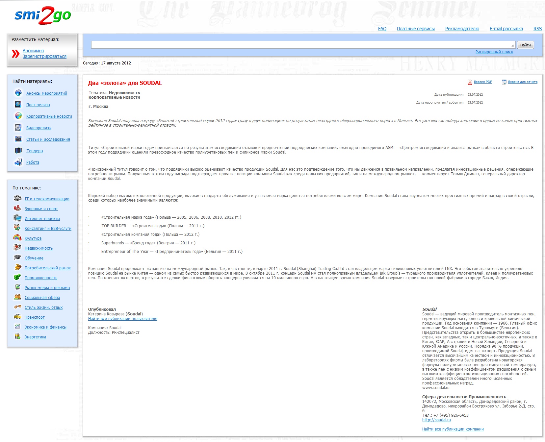This screenshot has height=442, width=545.
Task: Open Анонсы мероприятий link
Action: (47, 93)
